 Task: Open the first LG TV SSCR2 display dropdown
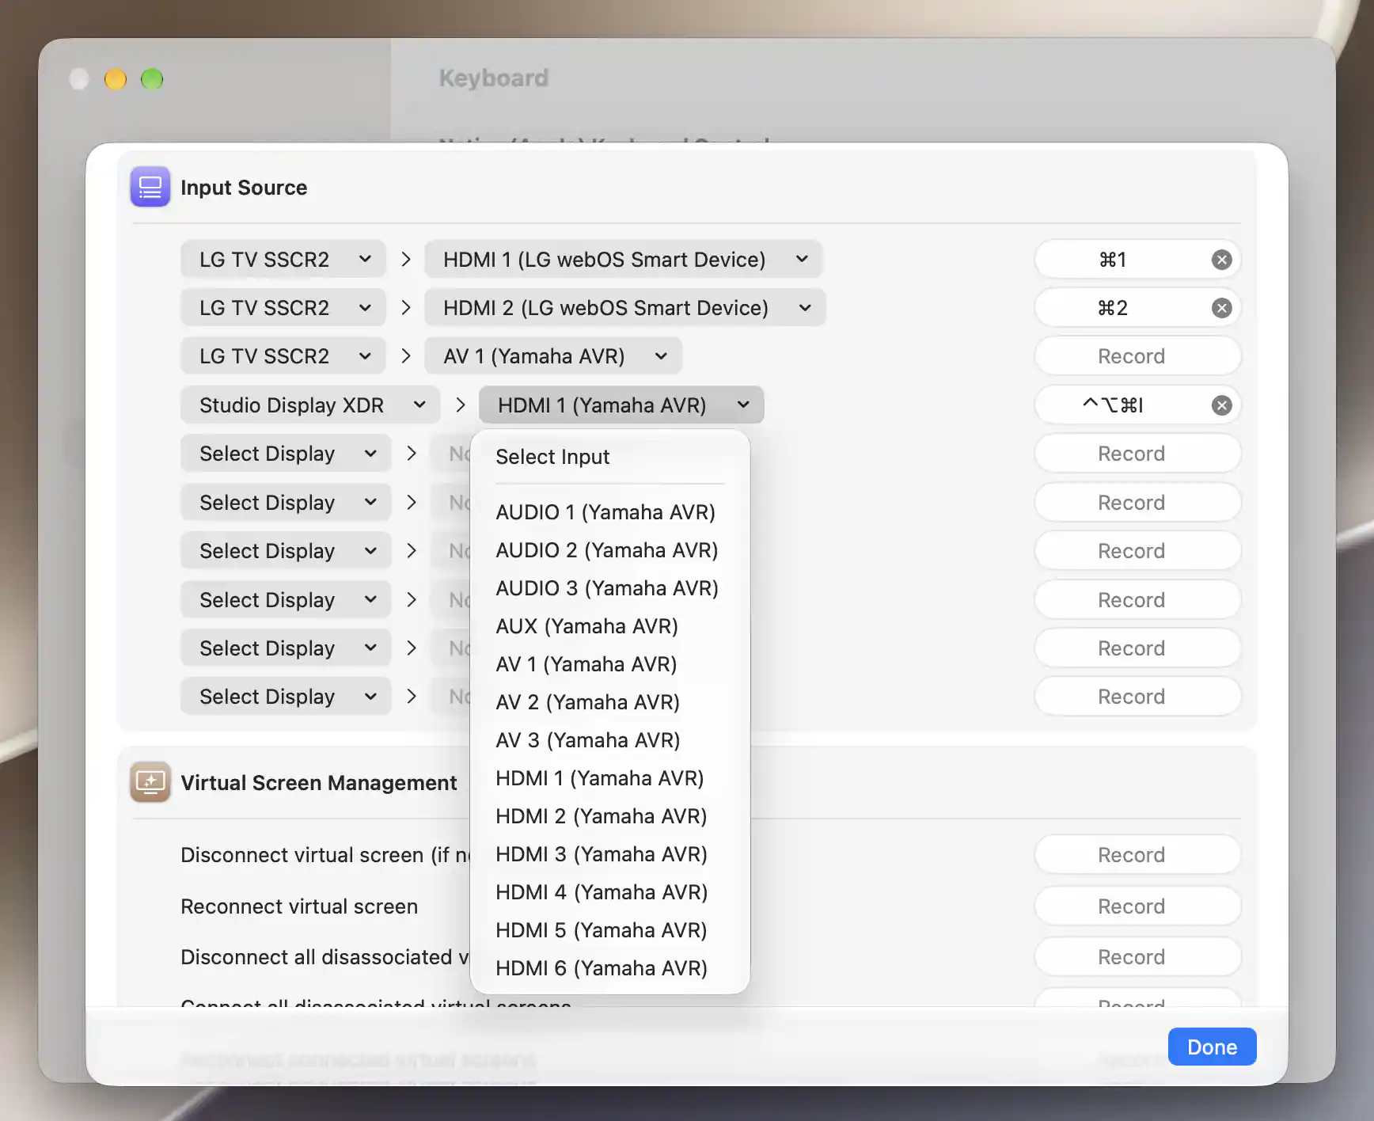[283, 260]
